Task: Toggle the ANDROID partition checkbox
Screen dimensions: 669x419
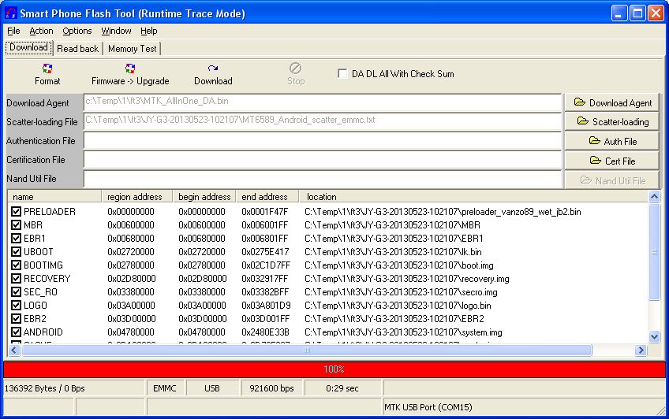Action: tap(16, 332)
